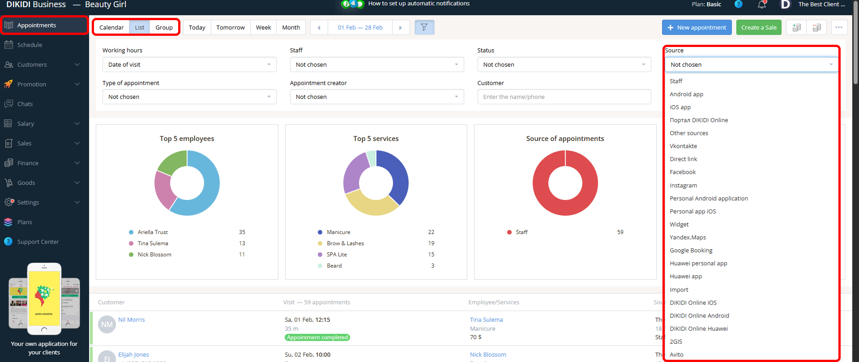Open customer Nil Morris link
Viewport: 859px width, 362px height.
[x=132, y=319]
